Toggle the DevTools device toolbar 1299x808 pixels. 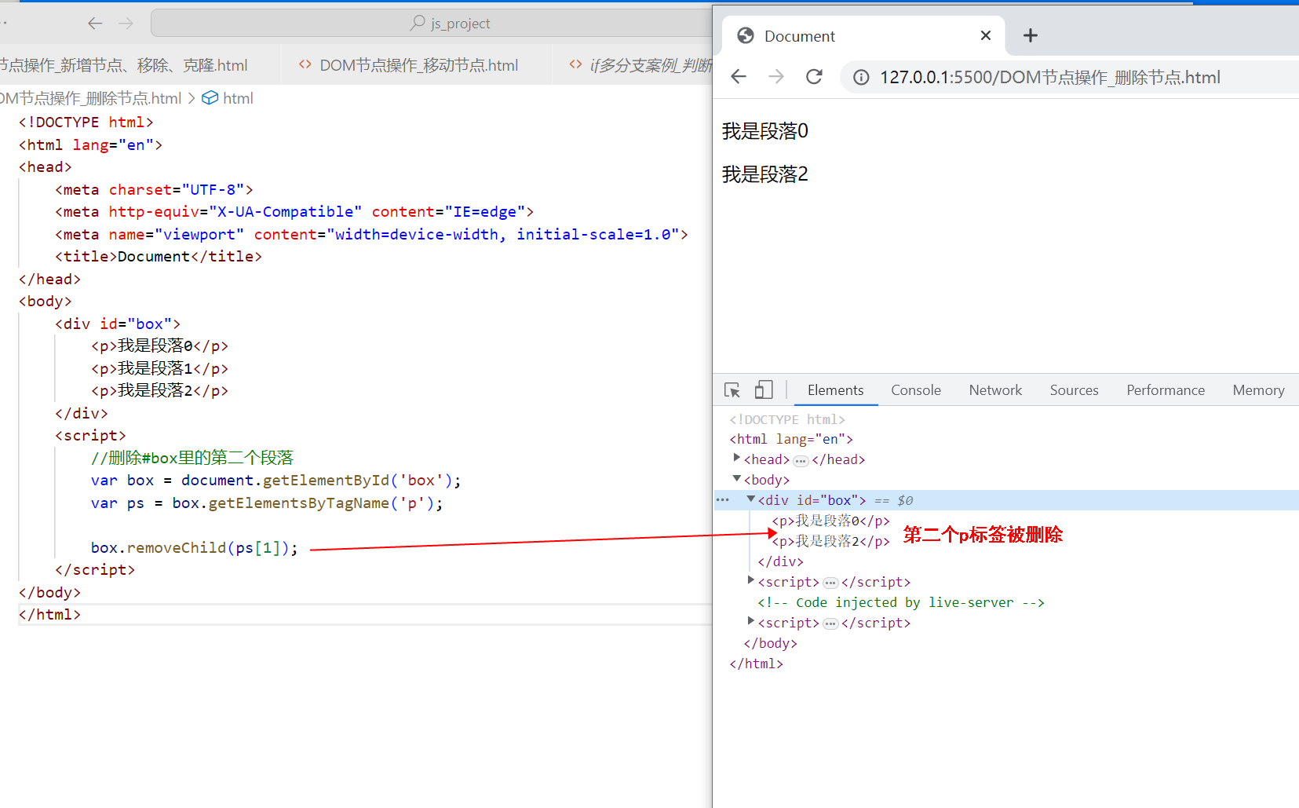tap(764, 390)
